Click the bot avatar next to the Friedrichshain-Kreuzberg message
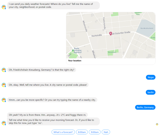Screen dimensions: 160x136 4,70
